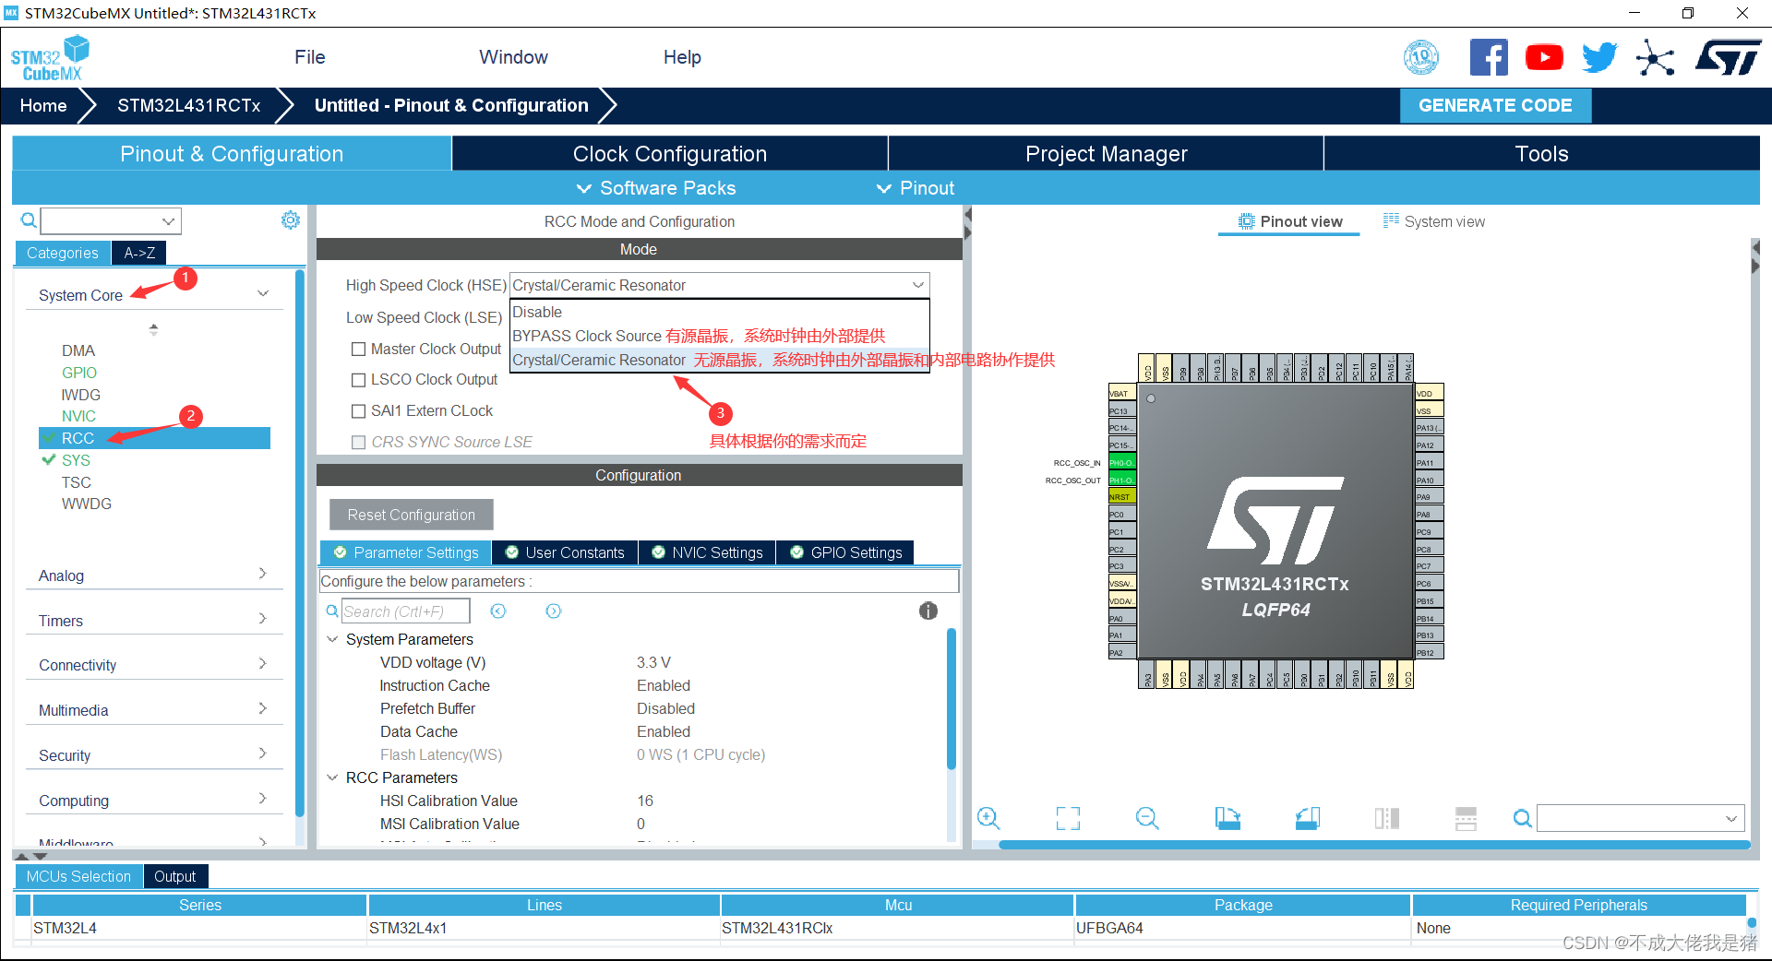This screenshot has height=961, width=1772.
Task: Switch to Clock Configuration tab
Action: pos(670,153)
